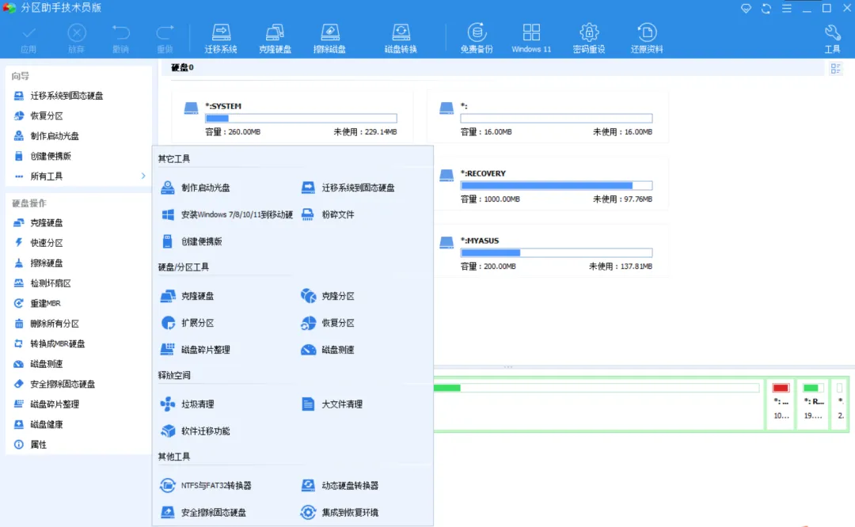Select the 克隆硬盘 (Clone Disk) toolbar icon
The image size is (855, 527).
pyautogui.click(x=275, y=35)
